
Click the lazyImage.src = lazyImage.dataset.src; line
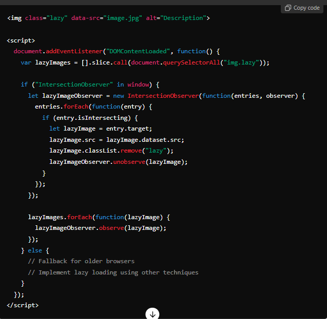pos(117,140)
